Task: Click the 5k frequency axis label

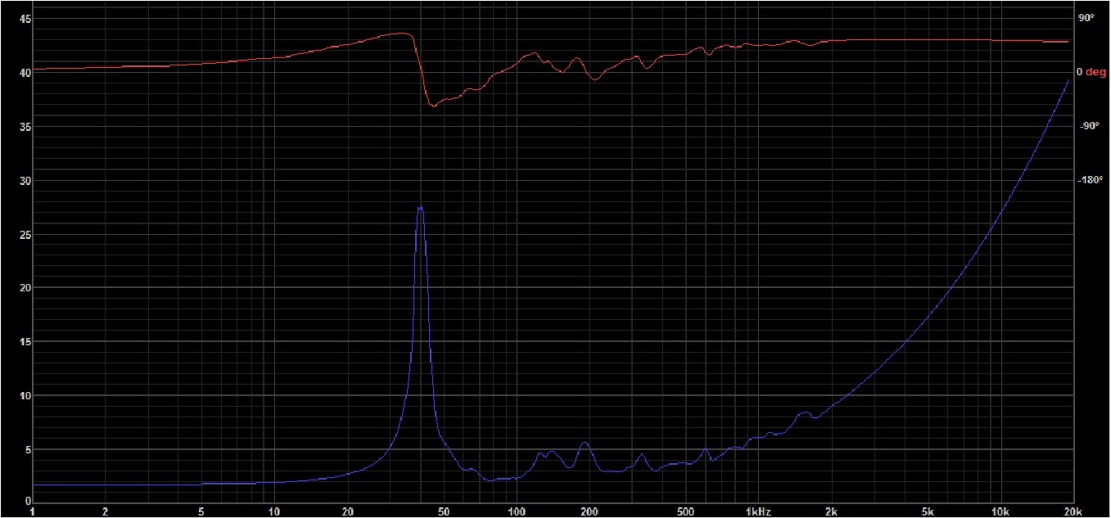Action: 927,511
